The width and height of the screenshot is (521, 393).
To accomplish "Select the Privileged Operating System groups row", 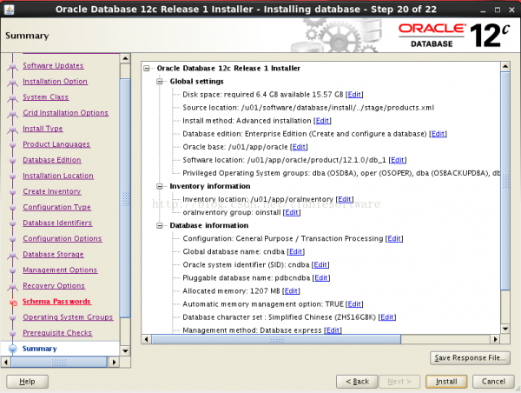I will (x=341, y=173).
